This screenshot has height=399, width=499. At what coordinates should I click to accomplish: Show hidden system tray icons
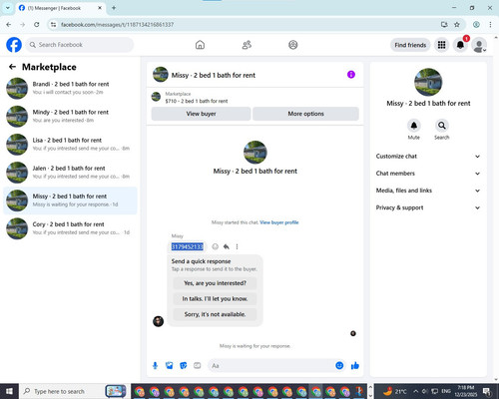pyautogui.click(x=416, y=391)
